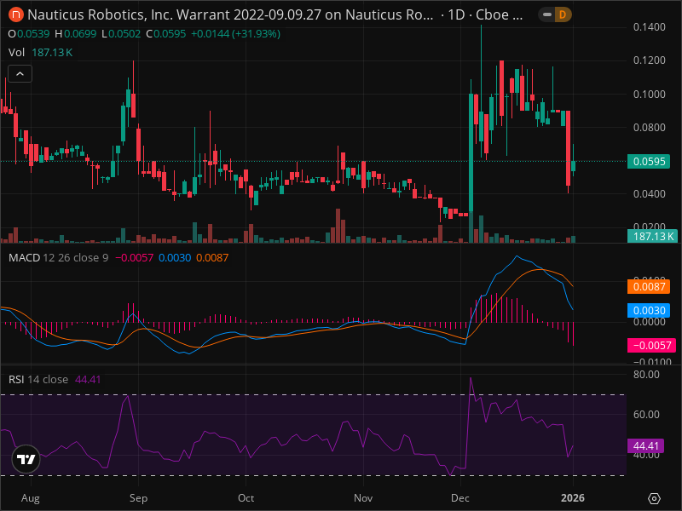The height and width of the screenshot is (511, 682).
Task: Click the high price value H 0.0699
Action: (x=75, y=34)
